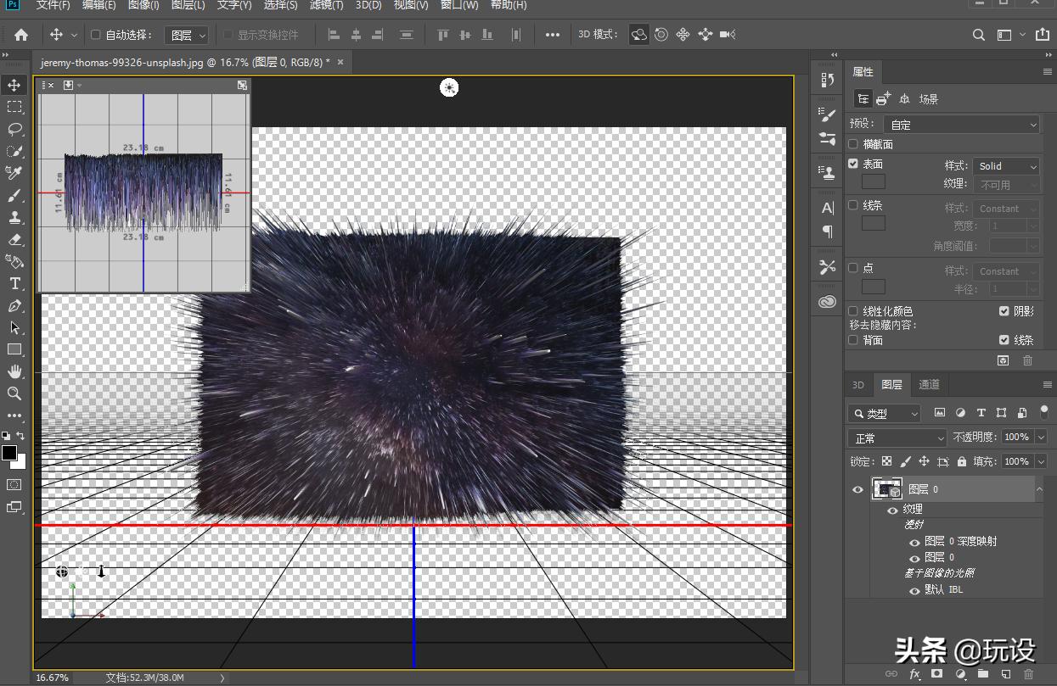
Task: Select the Eraser tool
Action: pos(14,239)
